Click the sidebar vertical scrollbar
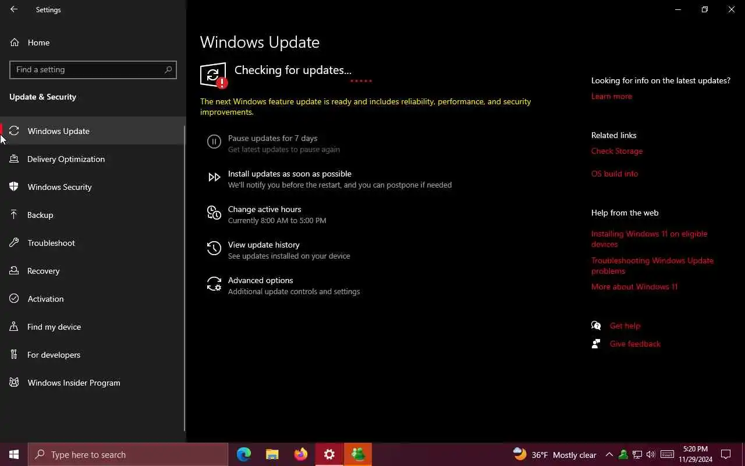 point(185,278)
